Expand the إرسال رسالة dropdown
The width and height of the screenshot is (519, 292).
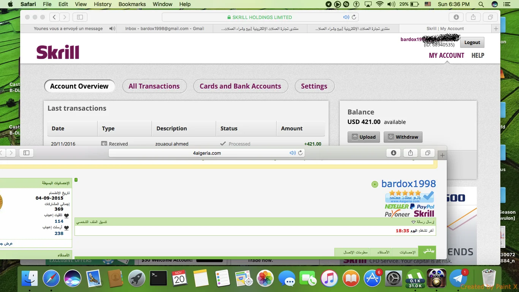coord(414,222)
